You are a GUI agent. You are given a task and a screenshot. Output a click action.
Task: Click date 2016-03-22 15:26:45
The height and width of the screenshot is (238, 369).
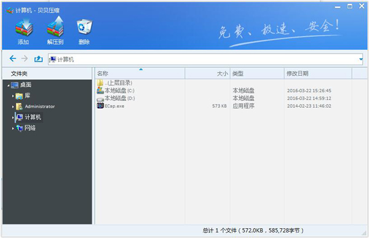tap(309, 90)
